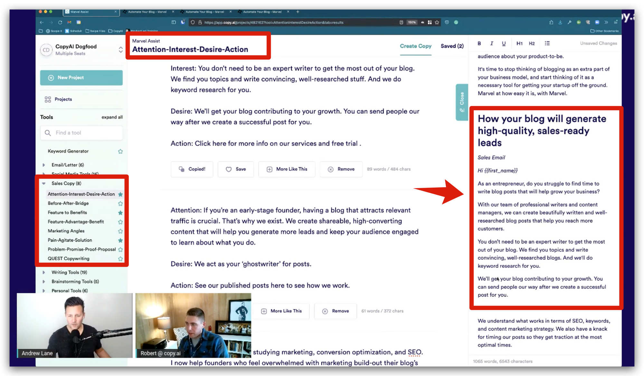Click Save on the first result
Viewport: 644px width, 376px height.
(236, 169)
